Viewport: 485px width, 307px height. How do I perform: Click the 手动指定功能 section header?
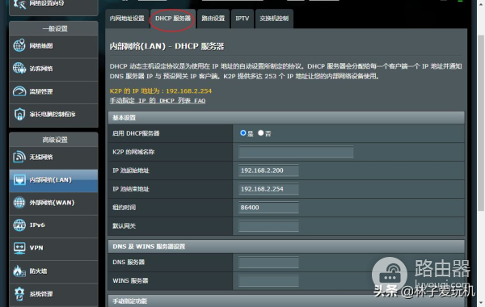click(x=286, y=301)
